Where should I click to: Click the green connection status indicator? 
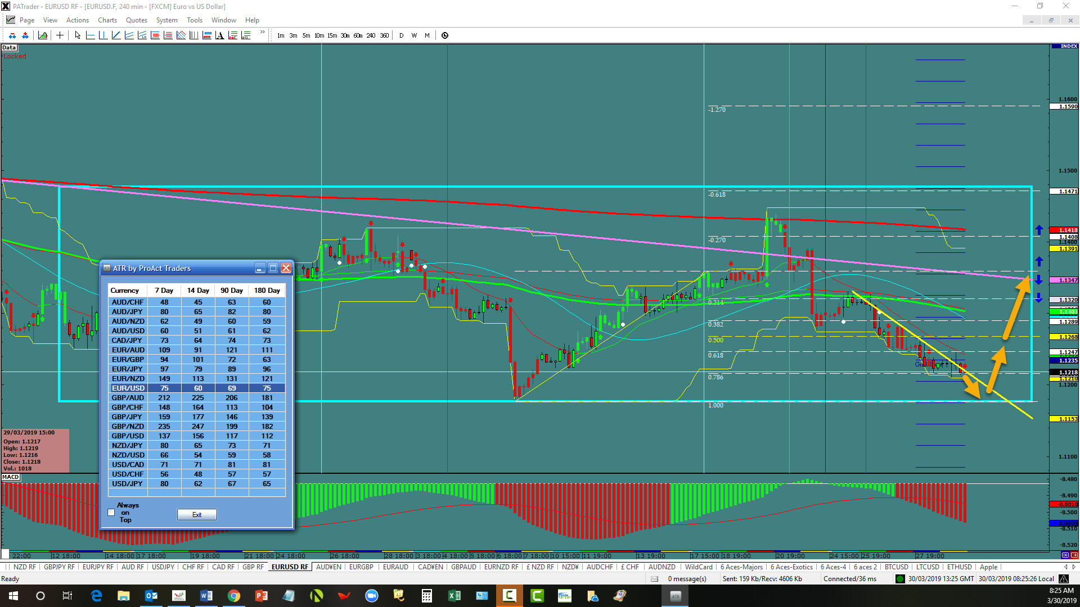click(x=900, y=579)
